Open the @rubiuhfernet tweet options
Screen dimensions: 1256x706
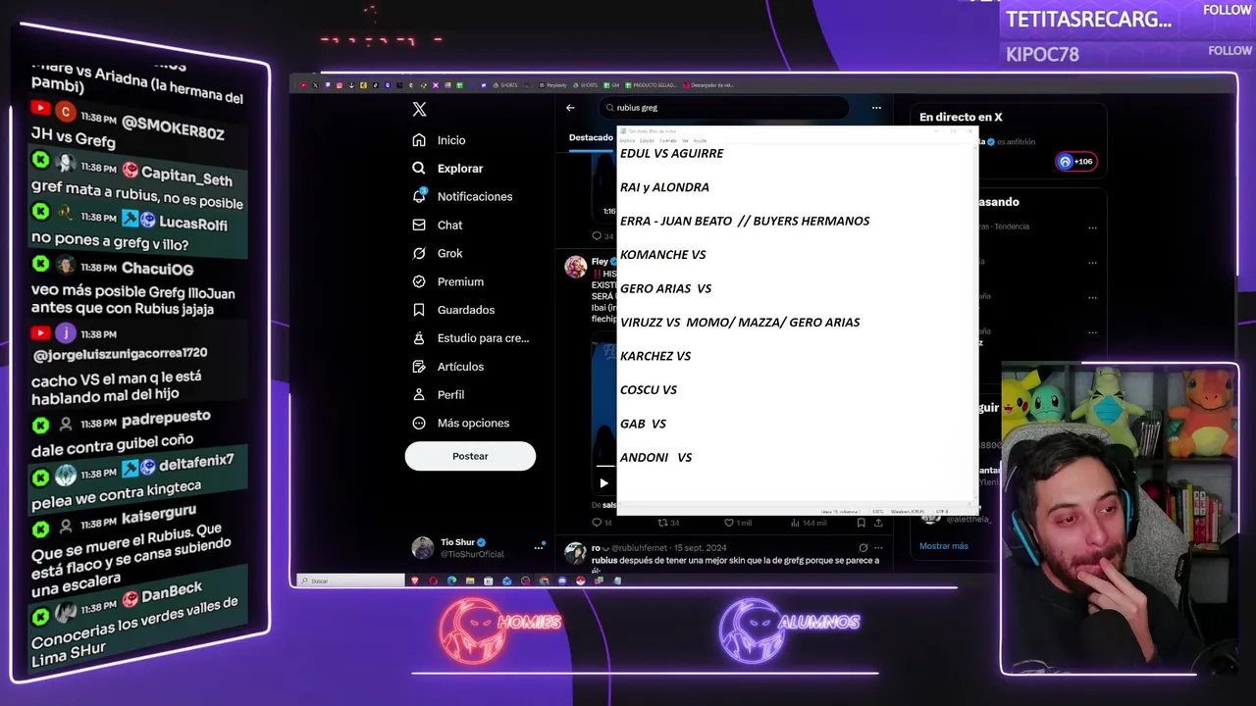[x=878, y=548]
